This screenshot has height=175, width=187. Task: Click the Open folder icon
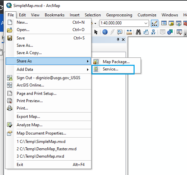10,30
